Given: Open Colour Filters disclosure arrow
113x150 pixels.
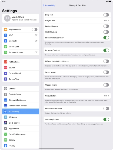Looking at the screenshot, I should click(x=108, y=96).
